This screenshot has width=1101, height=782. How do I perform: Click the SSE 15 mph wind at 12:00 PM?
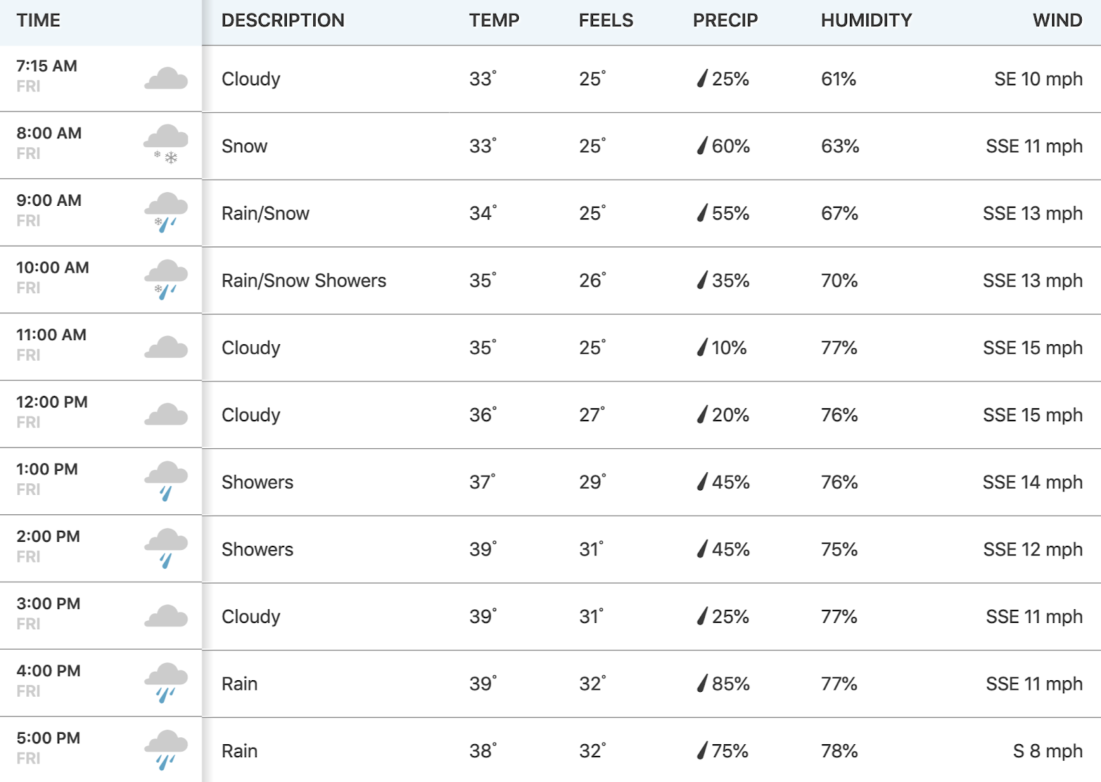[x=1032, y=415]
